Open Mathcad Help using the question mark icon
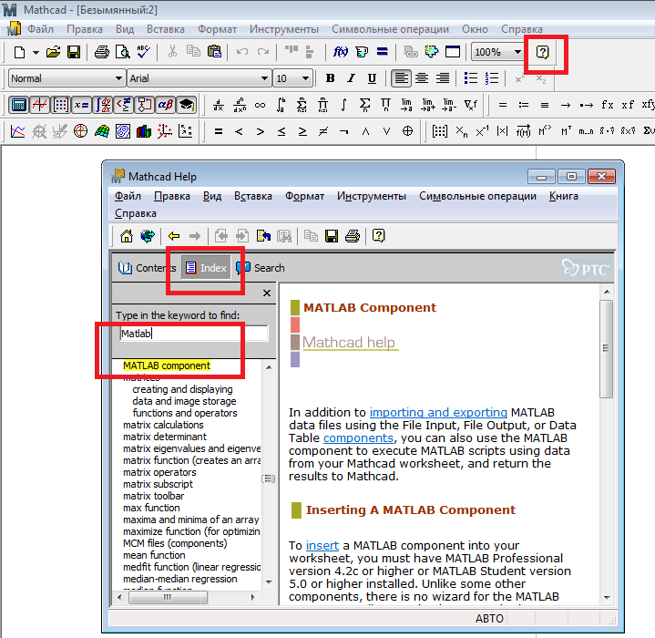The image size is (655, 638). 542,52
